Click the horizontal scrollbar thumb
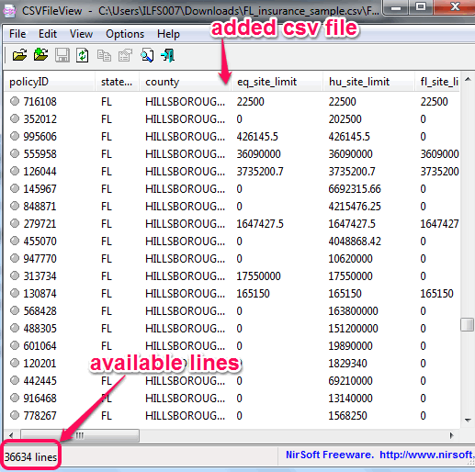 click(80, 435)
